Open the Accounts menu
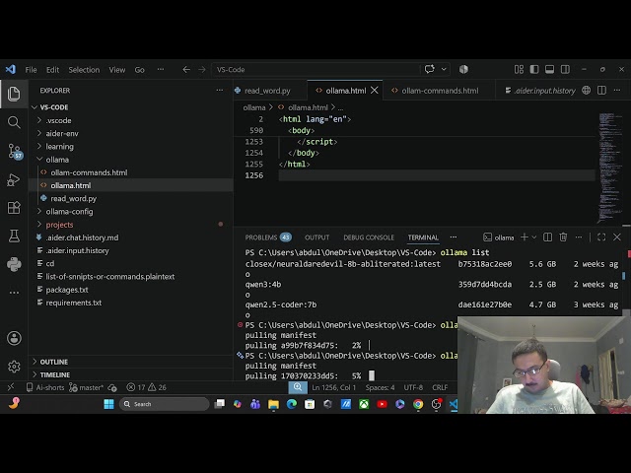Screen dimensions: 631x473 [x=14, y=338]
